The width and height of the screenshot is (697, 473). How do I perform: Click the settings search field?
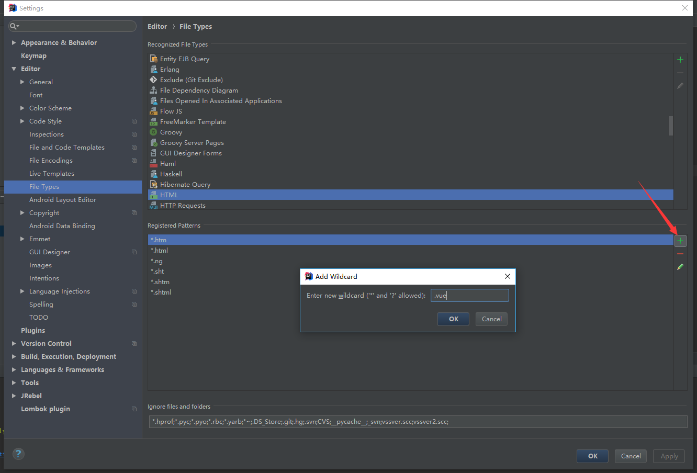click(x=73, y=26)
